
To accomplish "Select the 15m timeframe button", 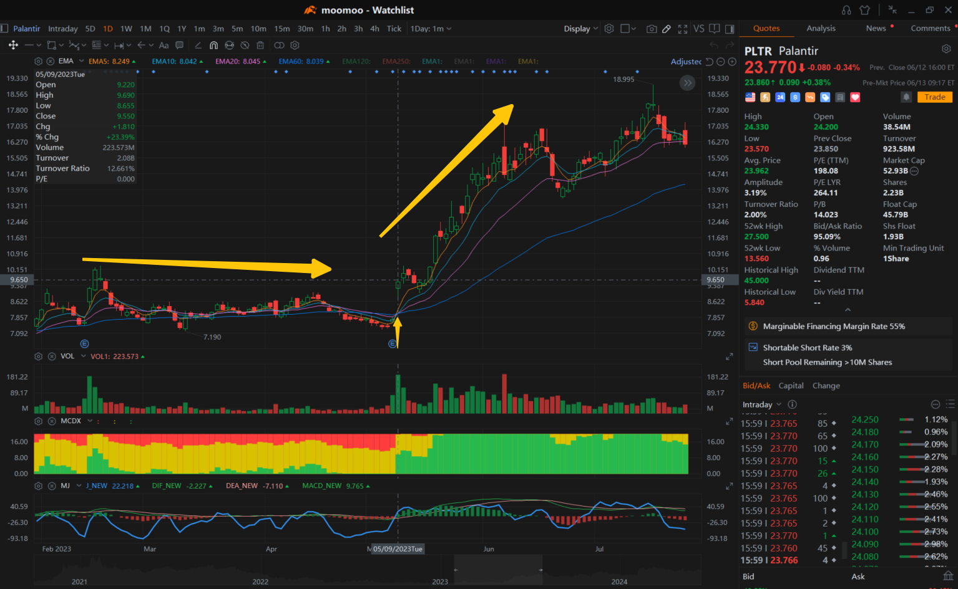I will pyautogui.click(x=282, y=29).
